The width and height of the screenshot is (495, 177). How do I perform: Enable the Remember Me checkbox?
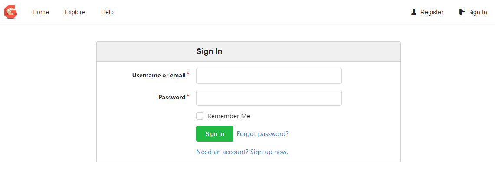click(200, 116)
